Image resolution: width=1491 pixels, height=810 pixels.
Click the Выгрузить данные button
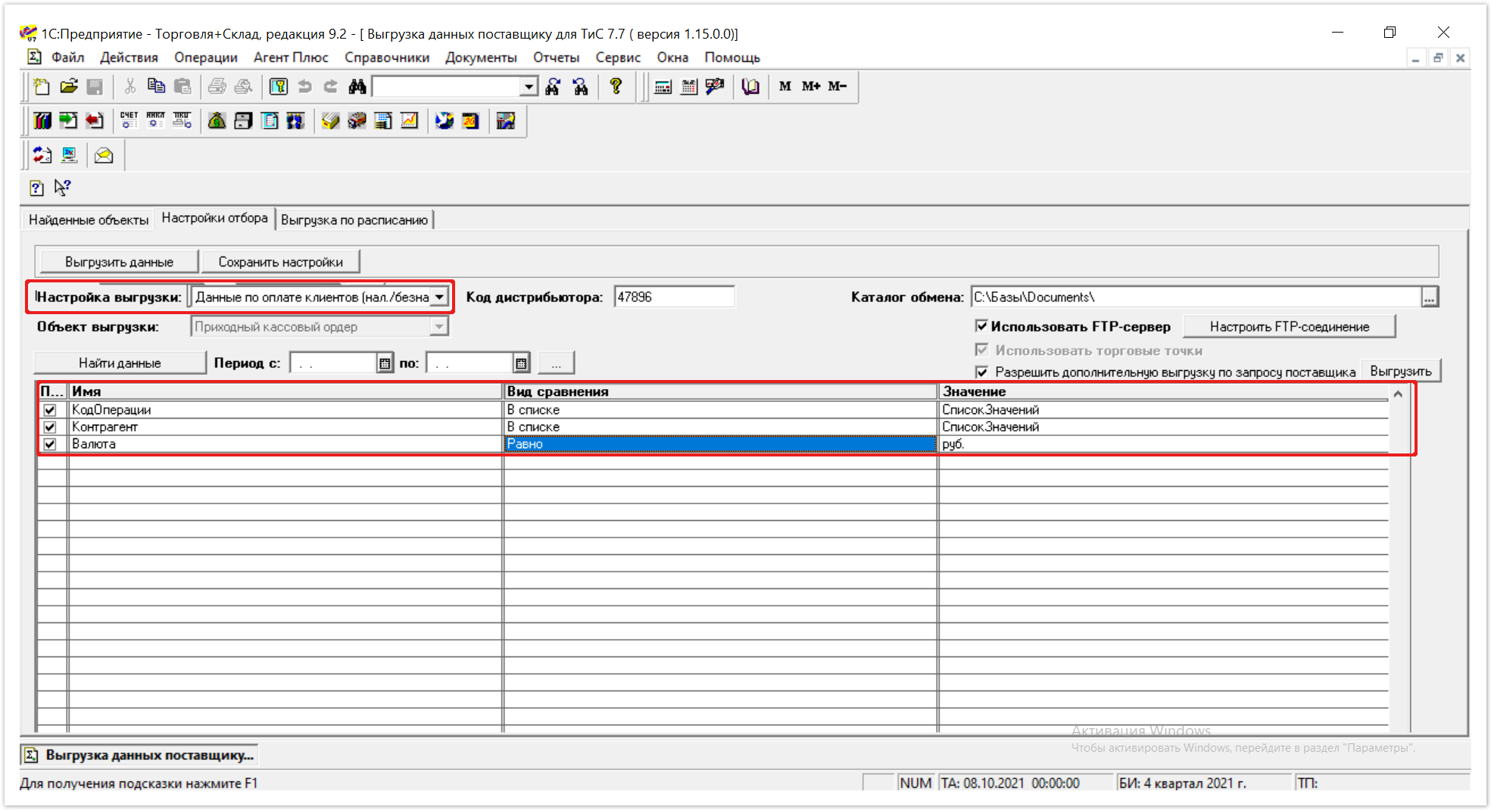(119, 262)
